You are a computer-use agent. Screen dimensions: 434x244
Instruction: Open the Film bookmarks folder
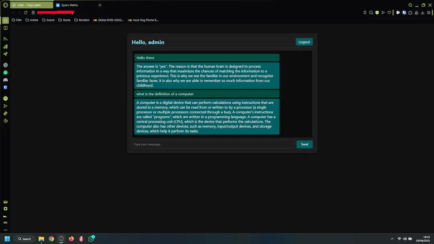pyautogui.click(x=16, y=20)
